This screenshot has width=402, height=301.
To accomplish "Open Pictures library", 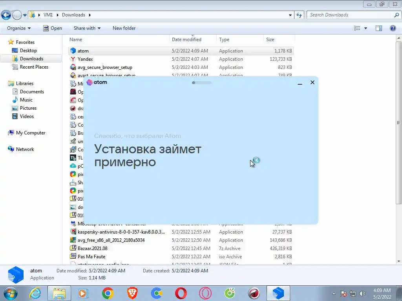I will click(x=28, y=108).
